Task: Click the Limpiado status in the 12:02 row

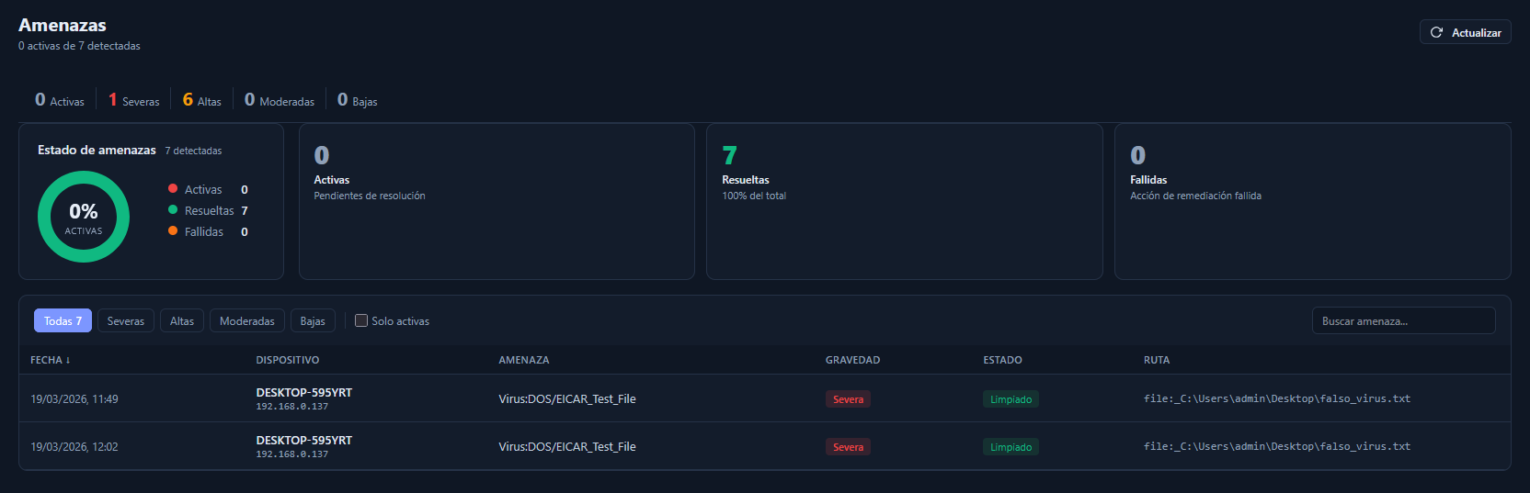Action: 1010,447
